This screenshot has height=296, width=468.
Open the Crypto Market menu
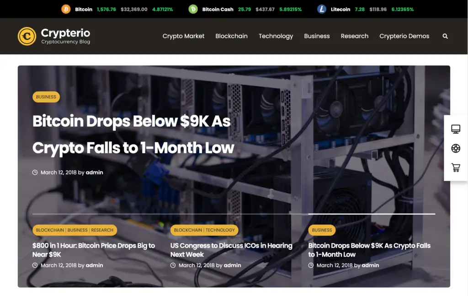click(183, 36)
